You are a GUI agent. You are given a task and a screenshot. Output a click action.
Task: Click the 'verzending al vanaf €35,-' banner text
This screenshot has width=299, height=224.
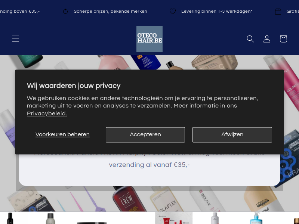click(x=149, y=165)
